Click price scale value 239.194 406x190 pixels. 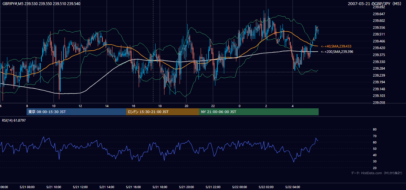(379, 82)
